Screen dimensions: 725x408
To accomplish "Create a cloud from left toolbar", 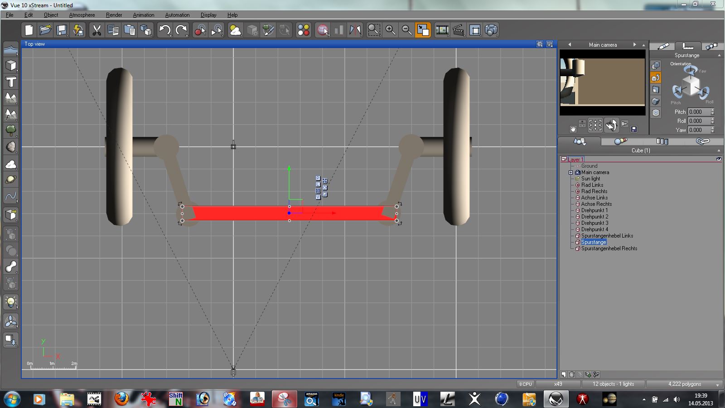I will point(11,164).
